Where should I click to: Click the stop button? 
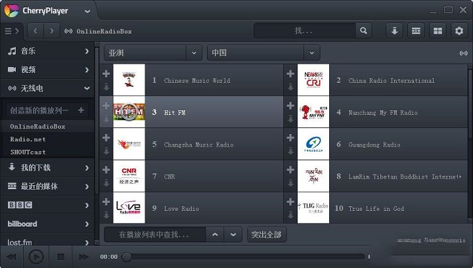click(x=60, y=257)
